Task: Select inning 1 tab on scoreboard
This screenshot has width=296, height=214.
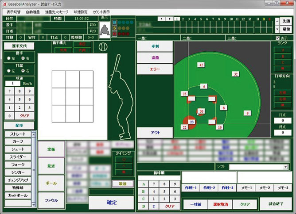Action: pyautogui.click(x=177, y=19)
